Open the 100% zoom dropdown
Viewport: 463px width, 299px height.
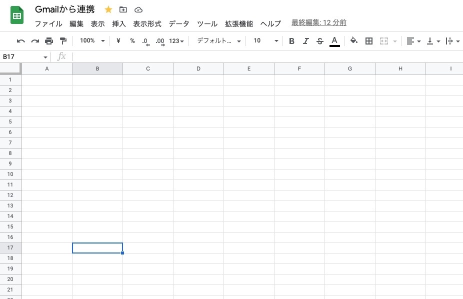[x=92, y=40]
